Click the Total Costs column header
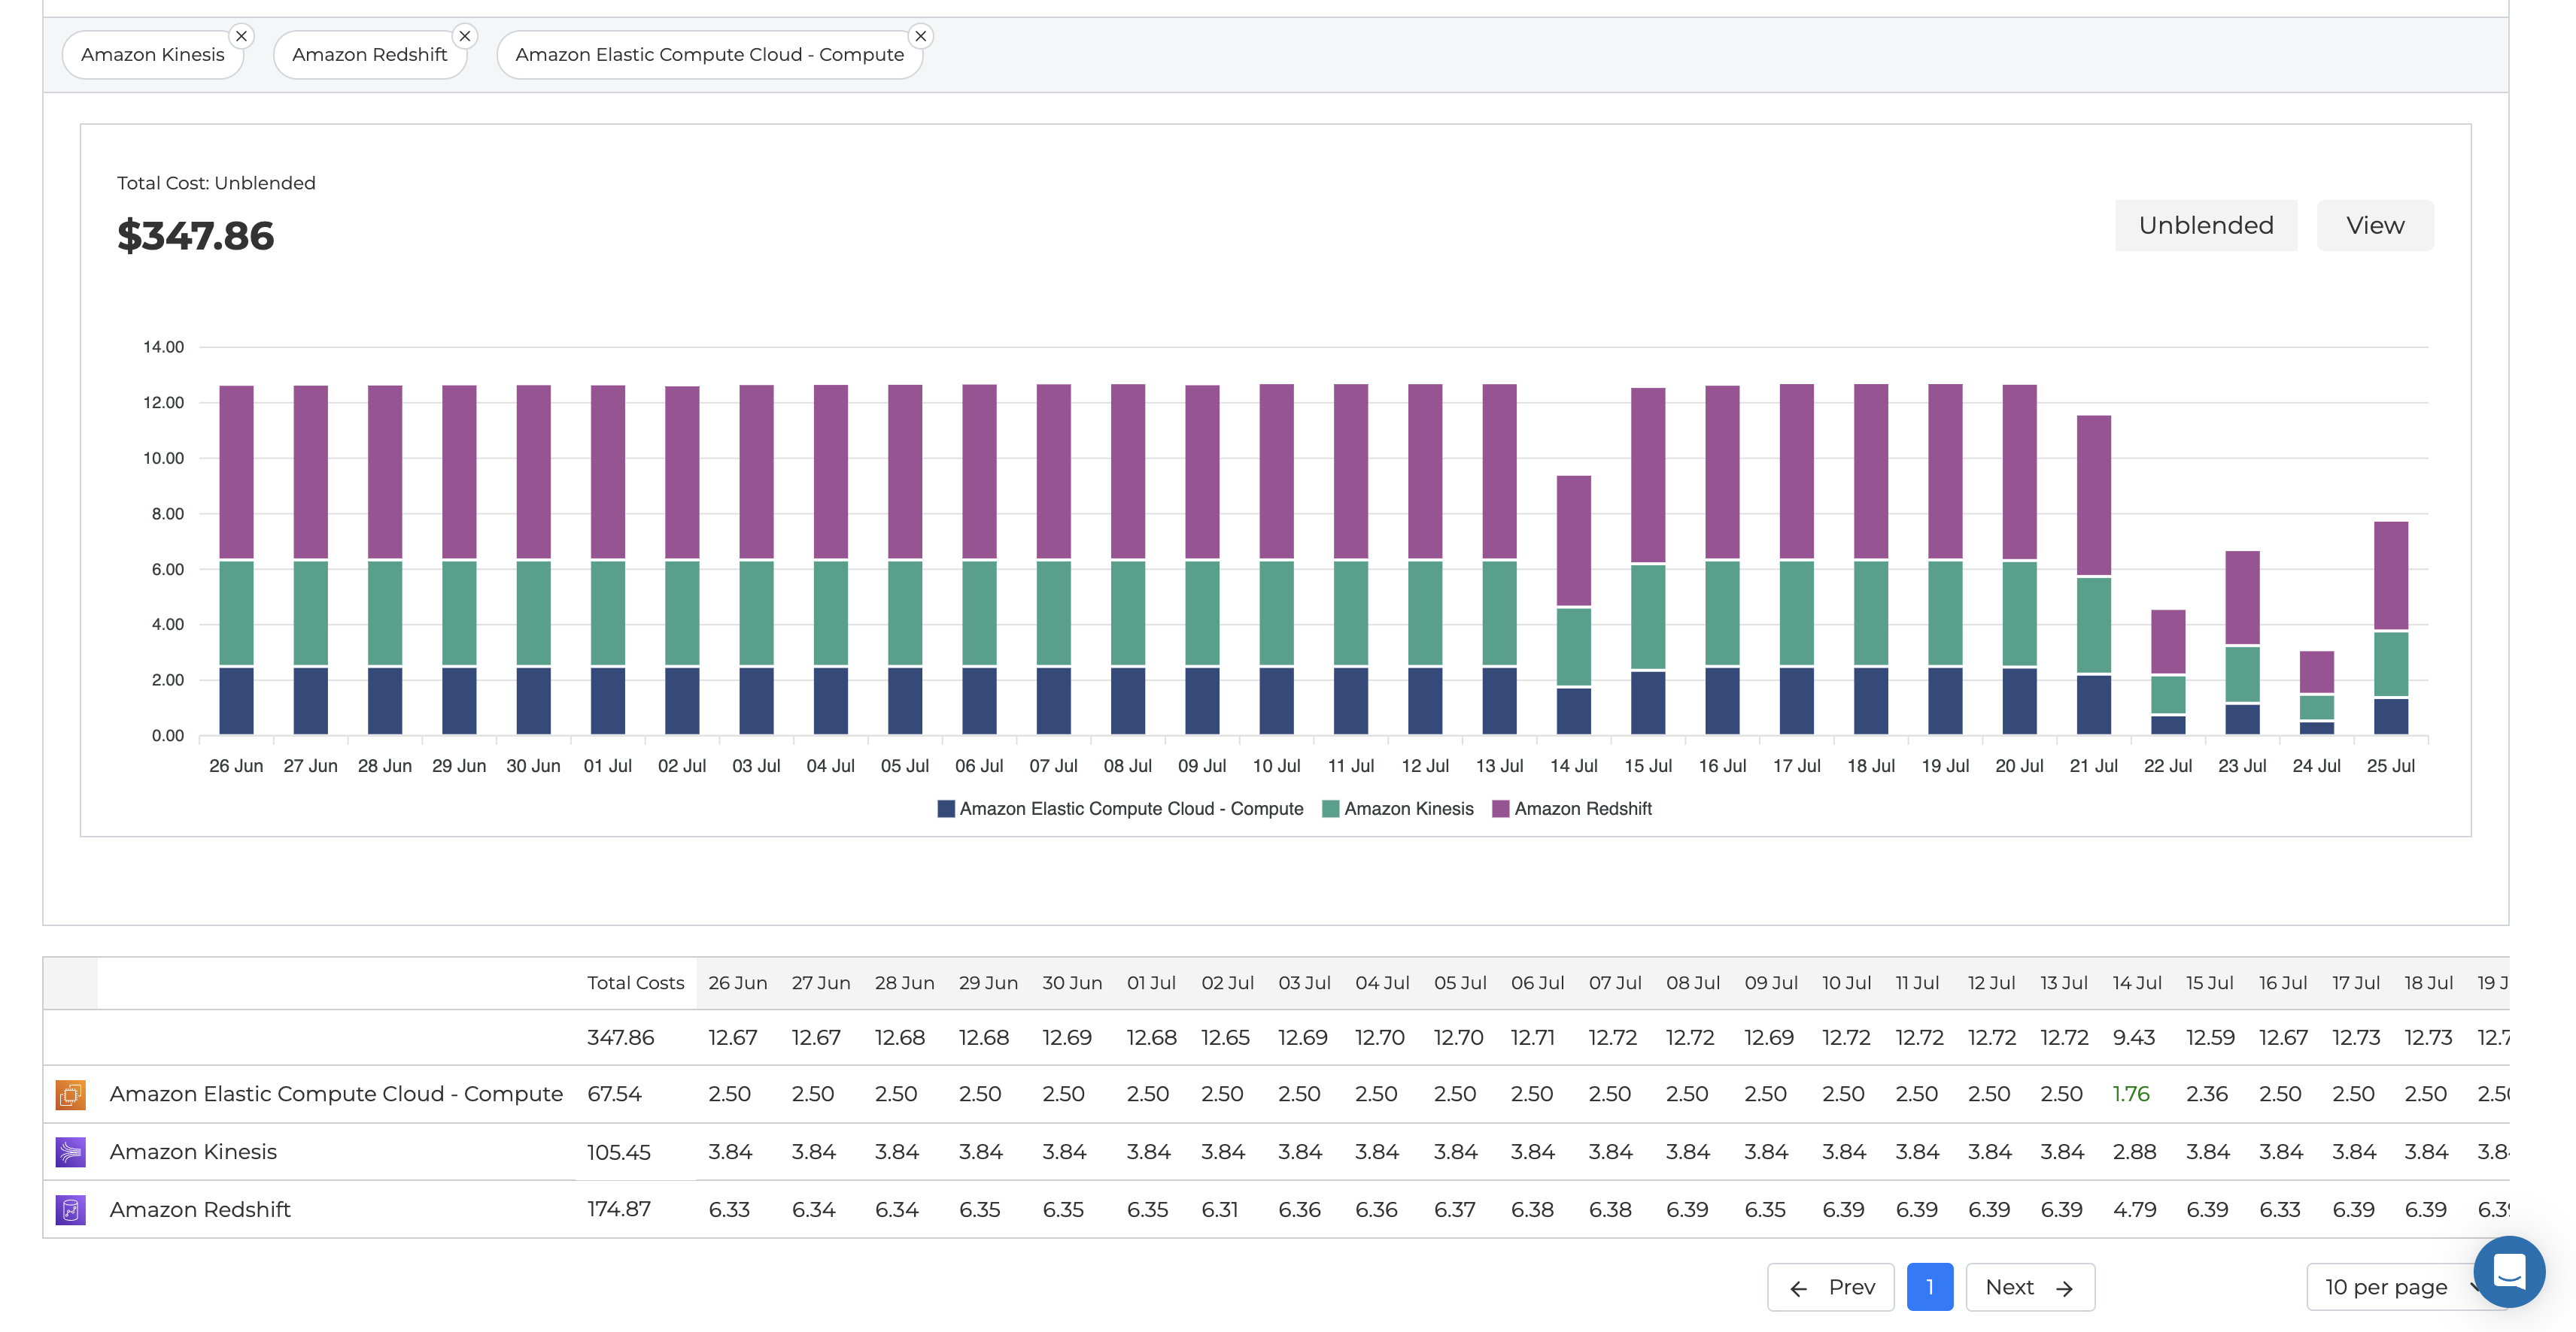The image size is (2576, 1332). coord(635,983)
